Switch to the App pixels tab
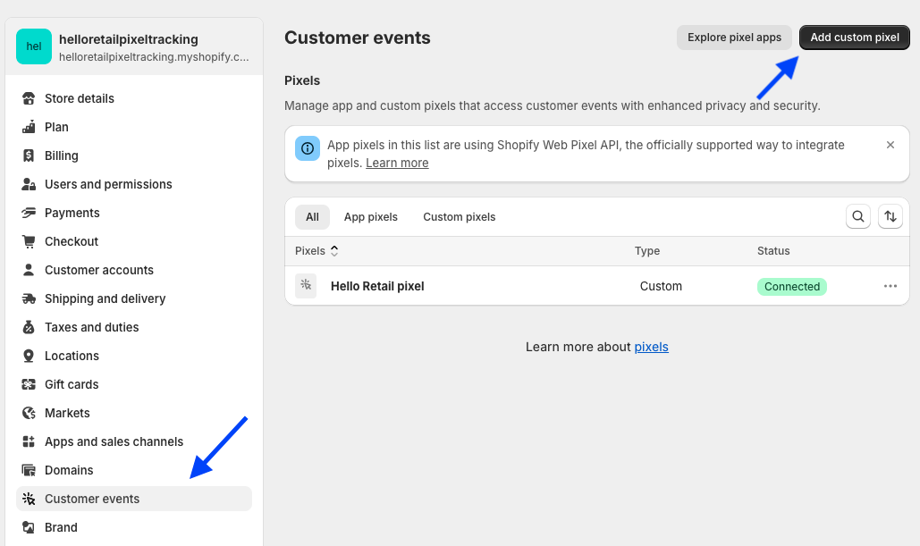920x546 pixels. click(371, 217)
